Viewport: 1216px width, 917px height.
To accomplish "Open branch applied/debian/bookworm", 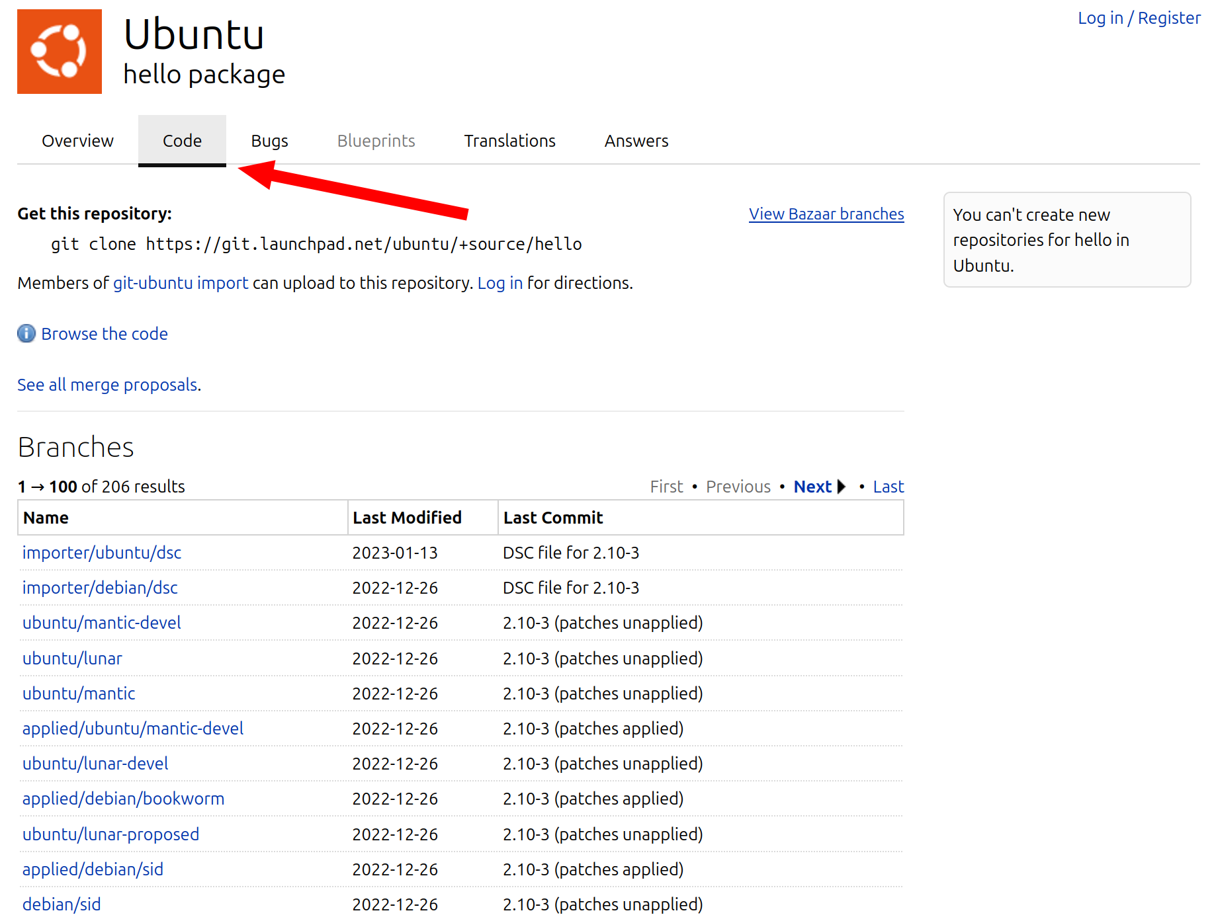I will (123, 799).
